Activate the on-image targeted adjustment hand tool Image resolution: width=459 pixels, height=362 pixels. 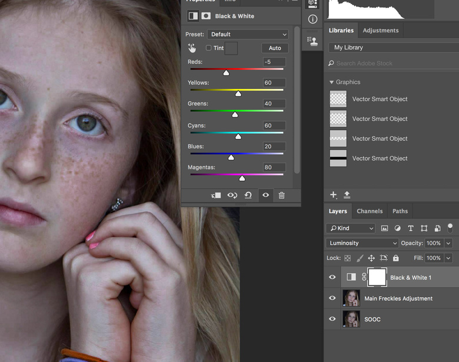[x=192, y=48]
